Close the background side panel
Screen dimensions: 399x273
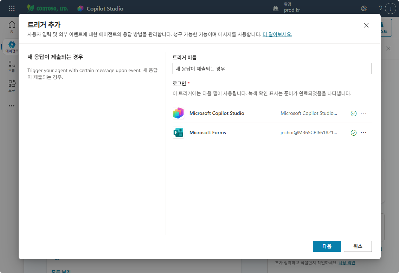click(x=388, y=48)
